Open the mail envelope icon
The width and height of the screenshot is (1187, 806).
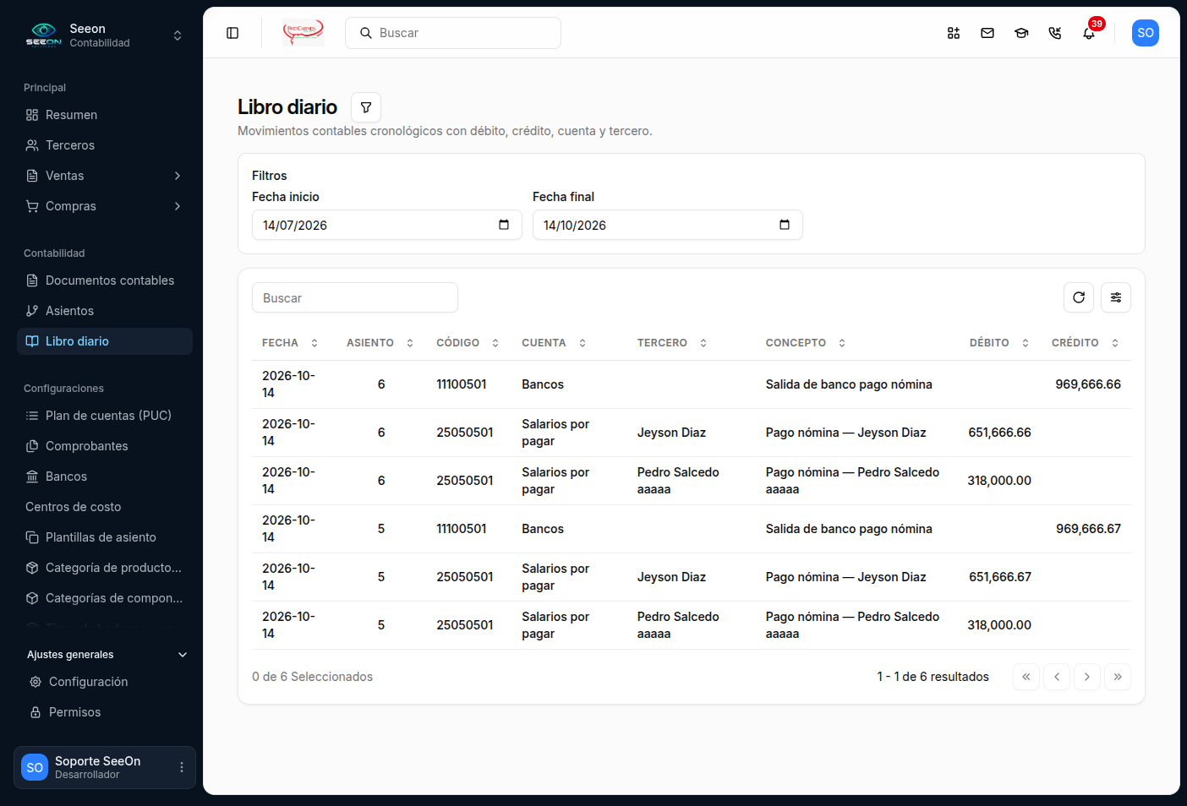pyautogui.click(x=987, y=33)
